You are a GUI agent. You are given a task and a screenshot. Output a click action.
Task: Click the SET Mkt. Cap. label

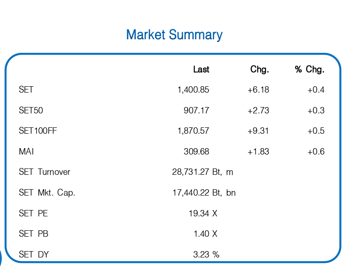(47, 193)
